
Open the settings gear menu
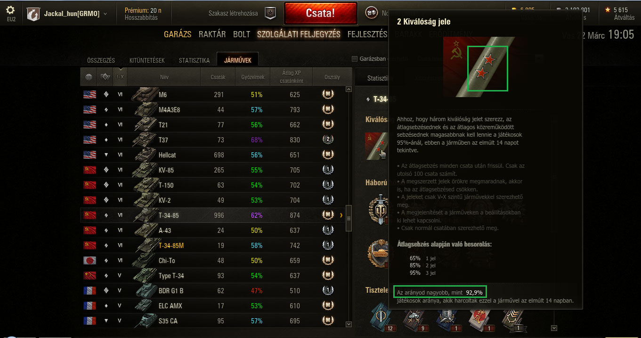pyautogui.click(x=10, y=9)
